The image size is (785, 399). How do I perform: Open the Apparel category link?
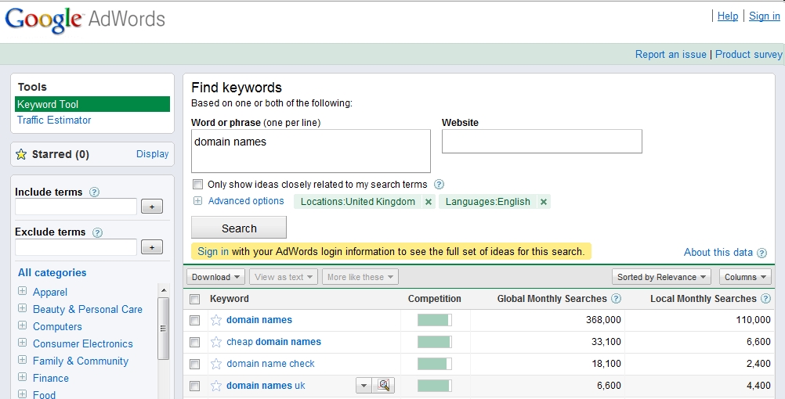pos(50,292)
